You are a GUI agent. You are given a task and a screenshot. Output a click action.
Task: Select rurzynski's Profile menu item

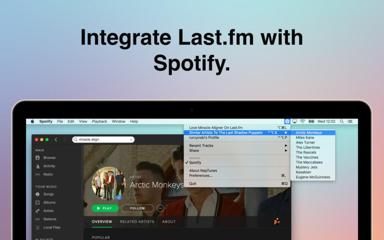tap(237, 138)
